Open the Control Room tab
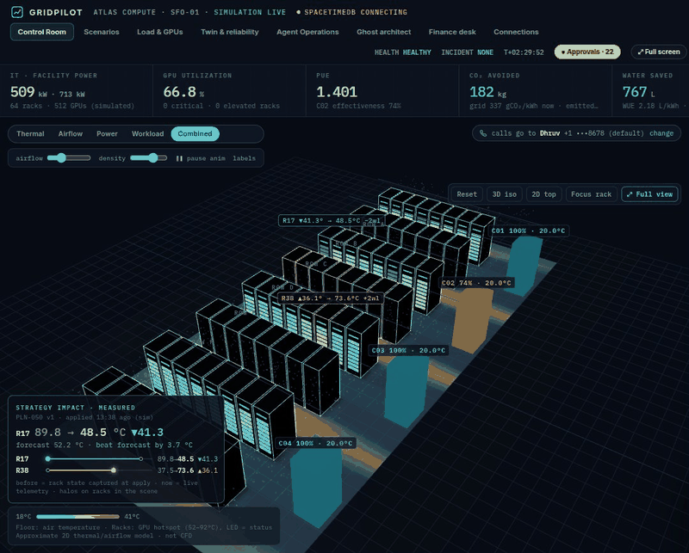This screenshot has width=689, height=553. (x=41, y=32)
